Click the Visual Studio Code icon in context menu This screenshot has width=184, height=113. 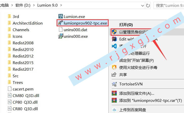114,46
